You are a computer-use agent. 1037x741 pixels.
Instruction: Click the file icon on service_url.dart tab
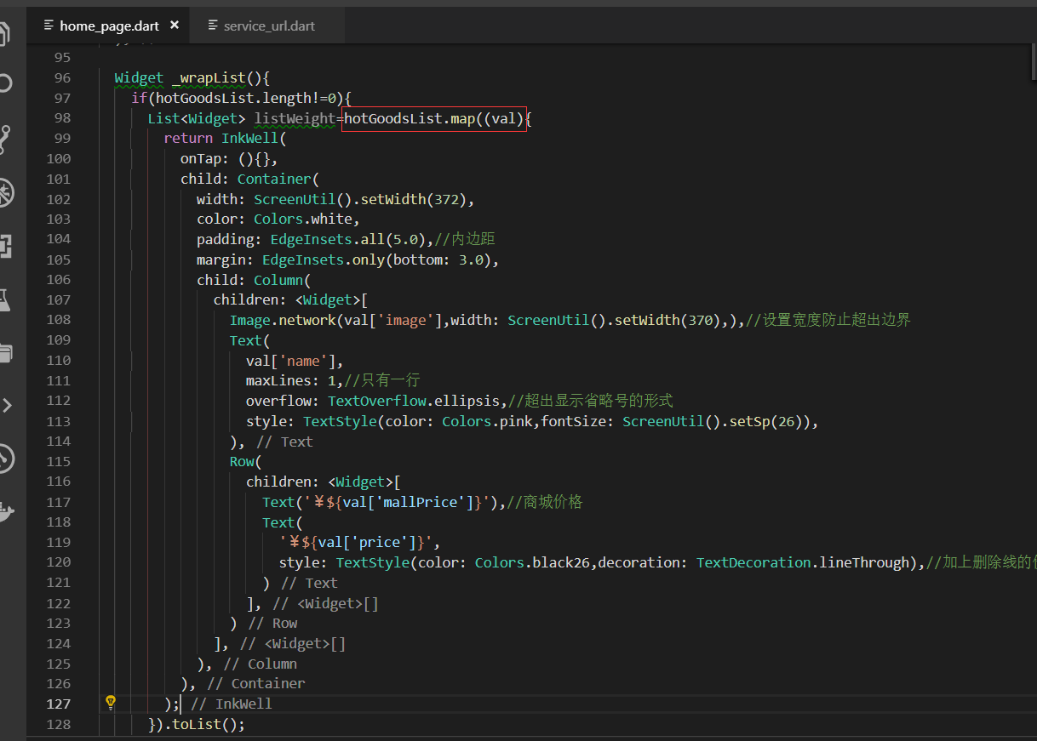click(x=213, y=26)
